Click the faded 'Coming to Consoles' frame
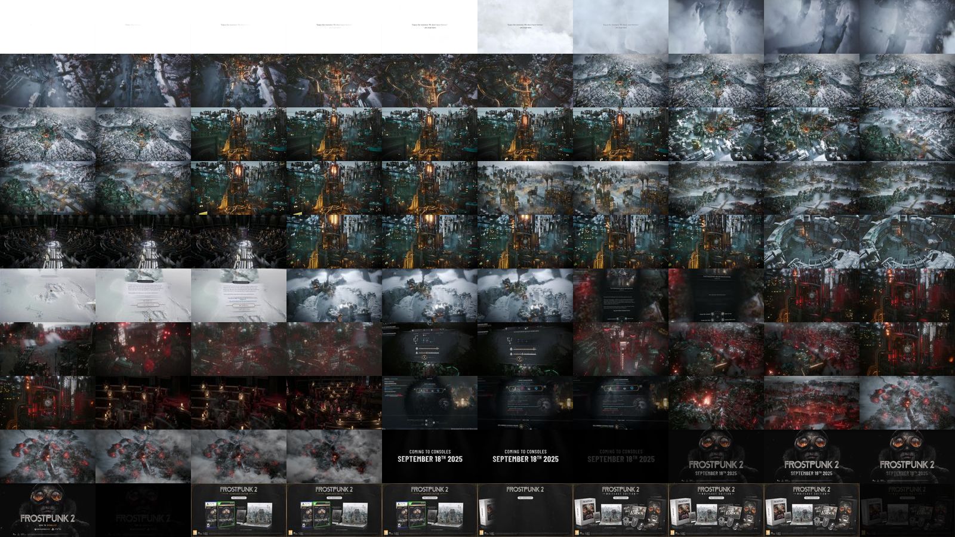 pos(621,456)
